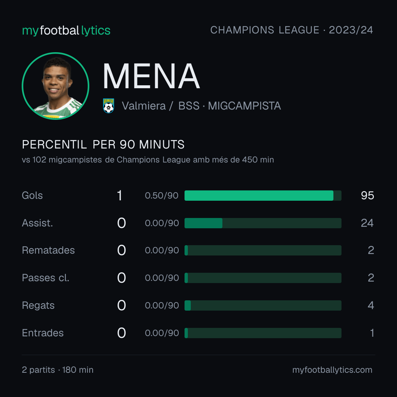Click the Rematades percentile bar
This screenshot has width=397, height=397.
pyautogui.click(x=263, y=250)
